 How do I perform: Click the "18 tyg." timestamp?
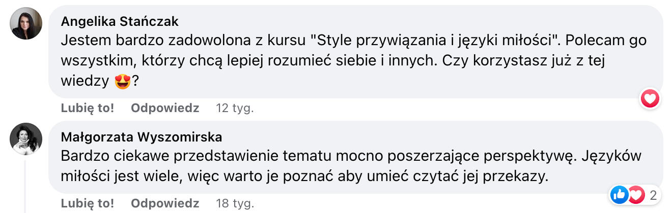point(235,203)
